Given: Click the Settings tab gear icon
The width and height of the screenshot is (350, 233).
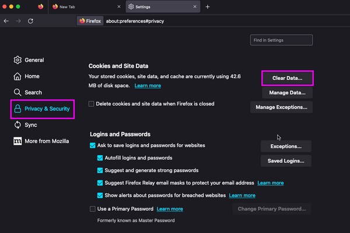Looking at the screenshot, I should point(131,6).
